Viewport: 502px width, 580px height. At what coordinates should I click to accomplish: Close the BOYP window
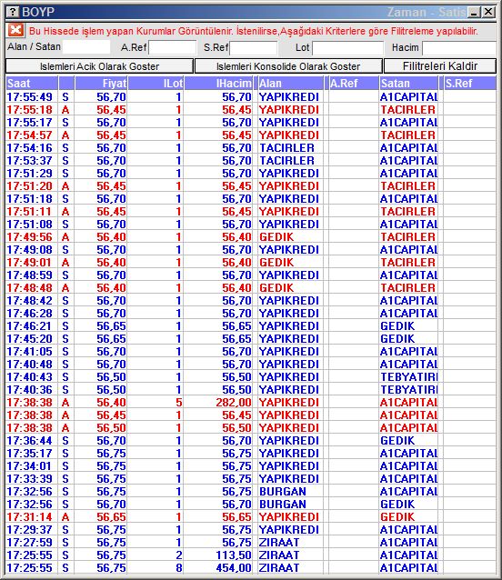tap(488, 12)
